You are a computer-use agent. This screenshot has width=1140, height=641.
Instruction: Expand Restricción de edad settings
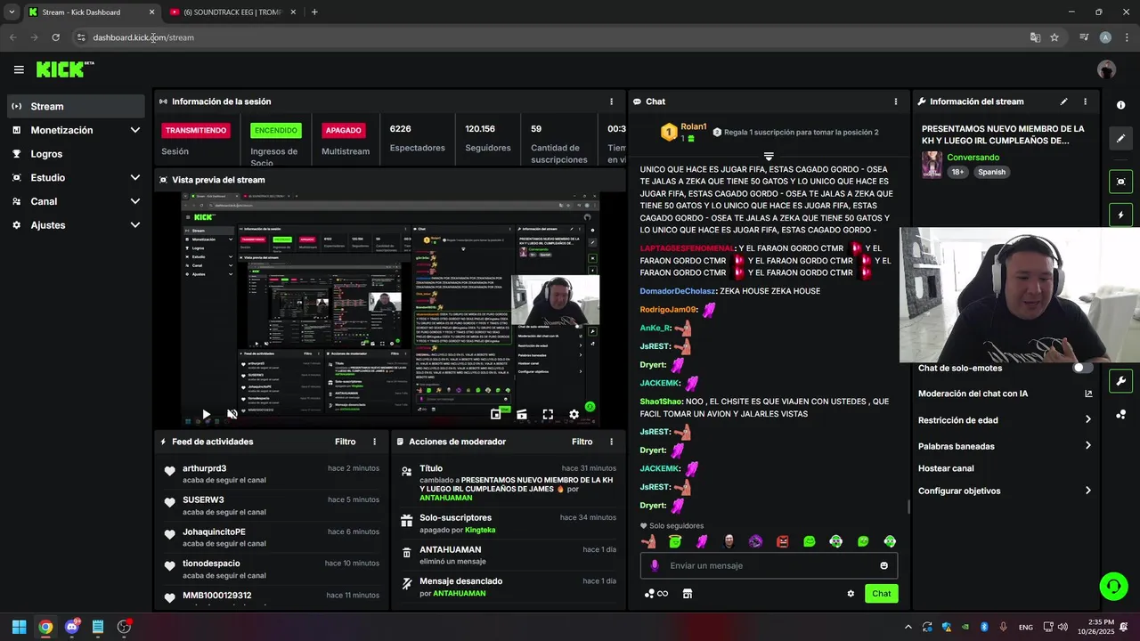pos(1005,420)
